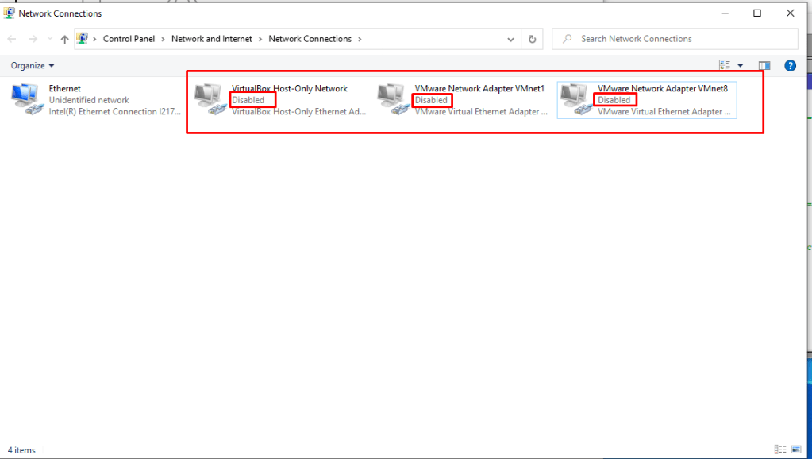Navigate to Control Panel breadcrumb
Screen dimensions: 812x459
pyautogui.click(x=129, y=39)
